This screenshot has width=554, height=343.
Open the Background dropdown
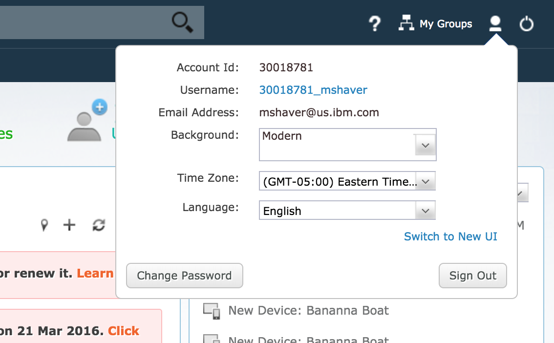click(425, 144)
